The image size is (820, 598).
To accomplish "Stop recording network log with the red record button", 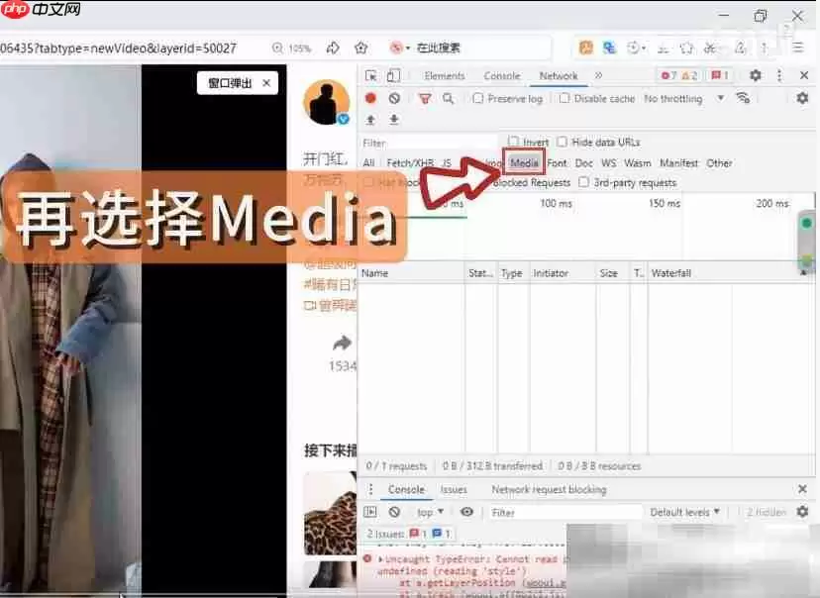I will (x=368, y=98).
